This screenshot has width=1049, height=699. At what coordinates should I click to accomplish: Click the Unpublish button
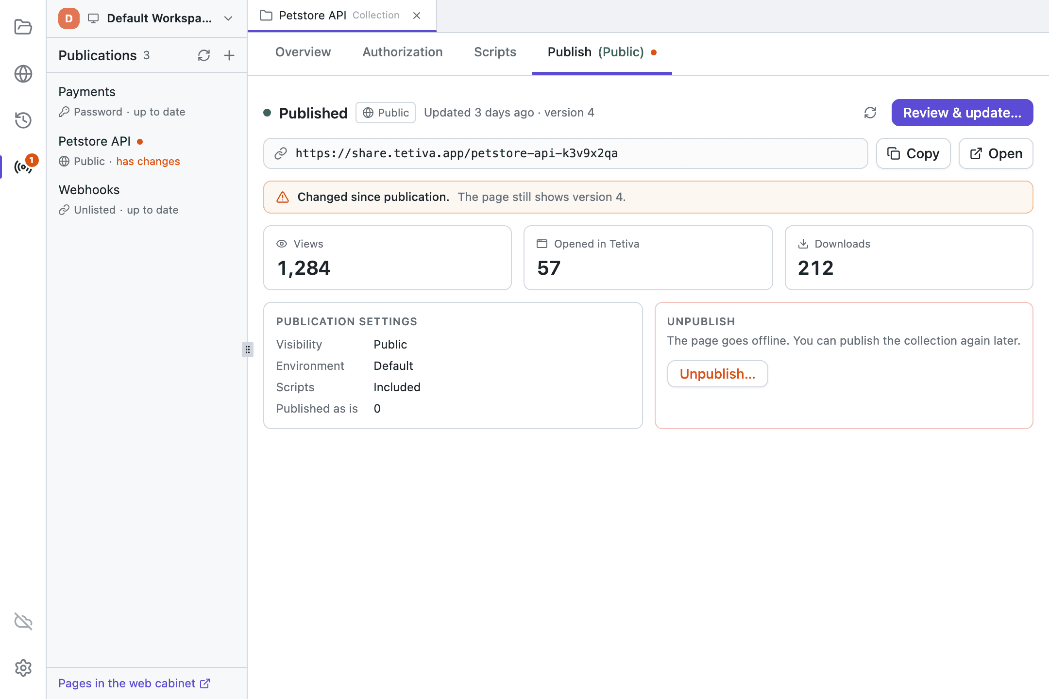[717, 374]
